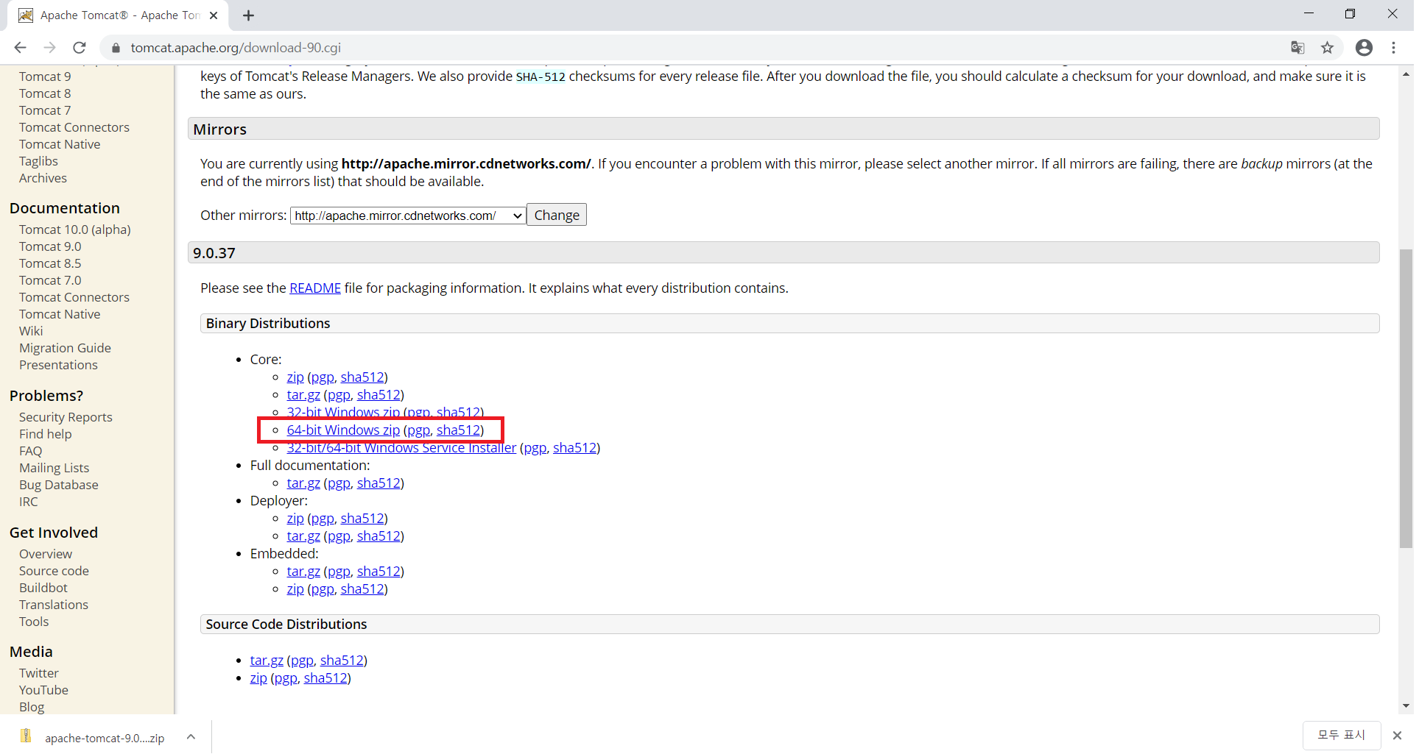The height and width of the screenshot is (754, 1419).
Task: Click the scrollbar up arrow
Action: coord(1406,74)
